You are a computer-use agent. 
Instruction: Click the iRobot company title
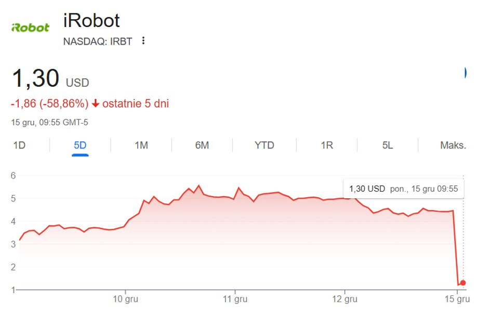(91, 21)
